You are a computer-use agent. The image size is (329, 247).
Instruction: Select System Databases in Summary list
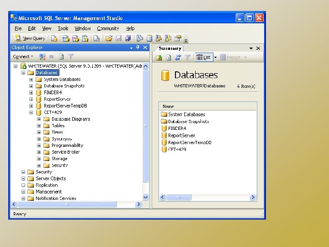tap(186, 114)
